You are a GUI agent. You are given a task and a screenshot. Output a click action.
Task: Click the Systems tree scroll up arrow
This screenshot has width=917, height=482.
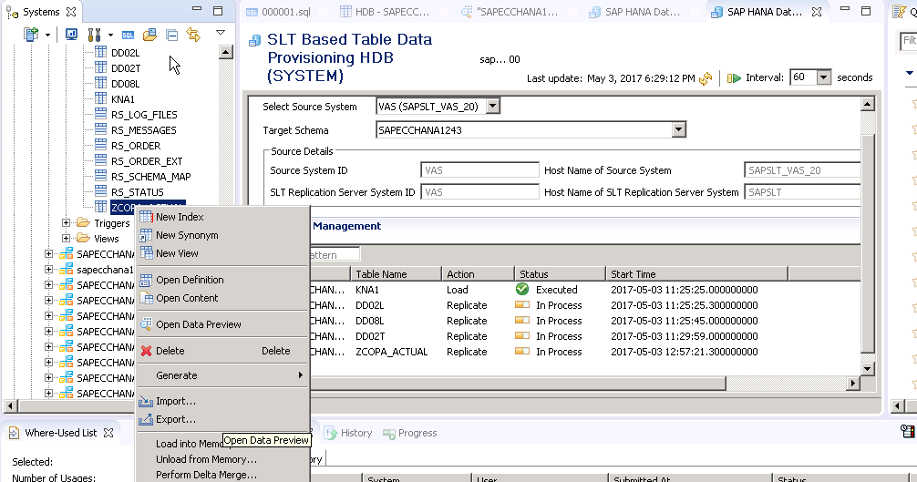226,52
